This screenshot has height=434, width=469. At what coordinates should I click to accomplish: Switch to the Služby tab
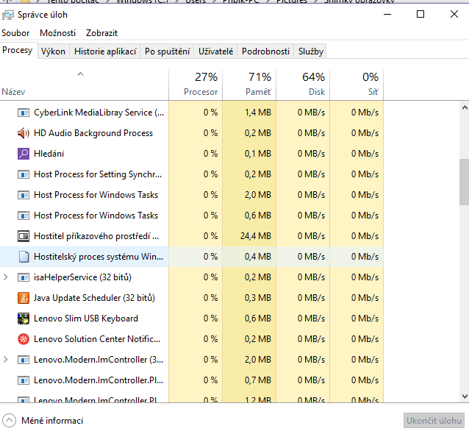[310, 51]
